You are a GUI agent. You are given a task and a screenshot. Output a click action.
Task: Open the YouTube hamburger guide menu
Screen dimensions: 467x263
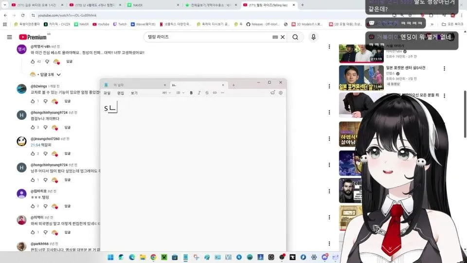pos(9,37)
